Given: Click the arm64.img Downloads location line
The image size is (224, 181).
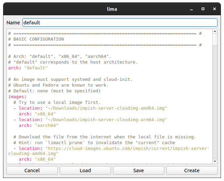Looking at the screenshot, I should click(90, 120).
